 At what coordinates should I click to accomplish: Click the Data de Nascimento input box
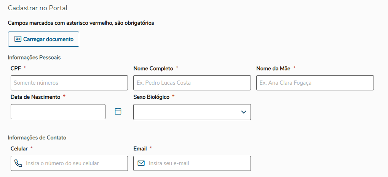pos(58,112)
